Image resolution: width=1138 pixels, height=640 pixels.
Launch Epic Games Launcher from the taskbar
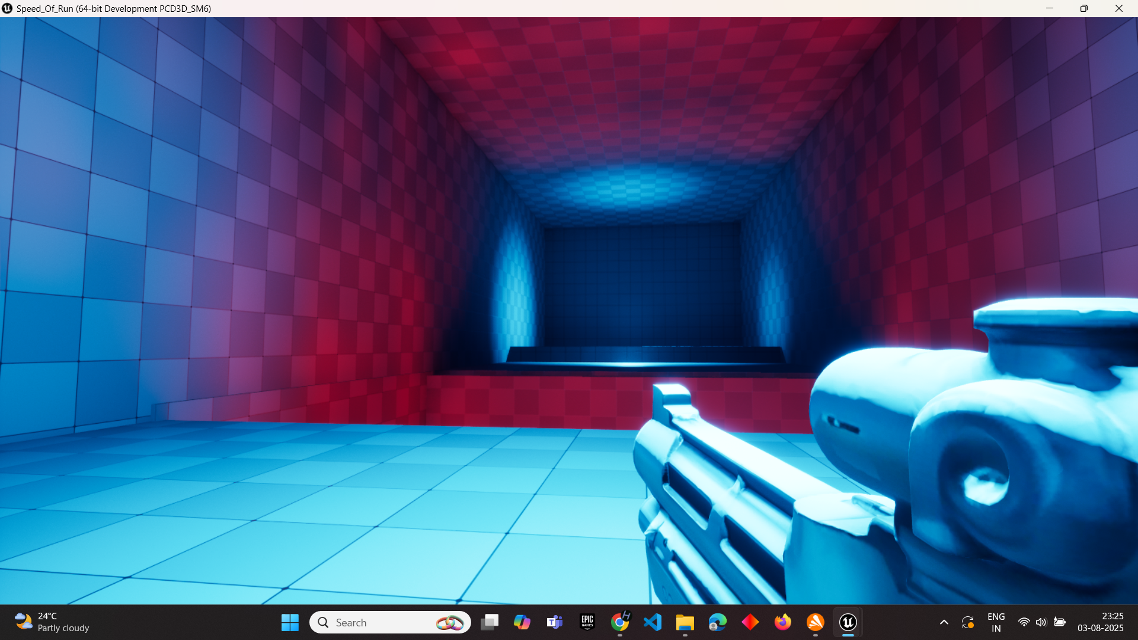[587, 622]
